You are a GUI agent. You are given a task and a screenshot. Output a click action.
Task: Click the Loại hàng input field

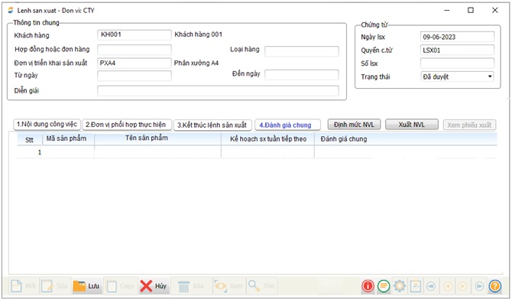pos(301,51)
